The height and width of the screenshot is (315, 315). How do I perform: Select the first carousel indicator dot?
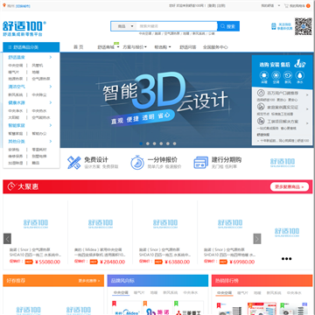click(141, 143)
